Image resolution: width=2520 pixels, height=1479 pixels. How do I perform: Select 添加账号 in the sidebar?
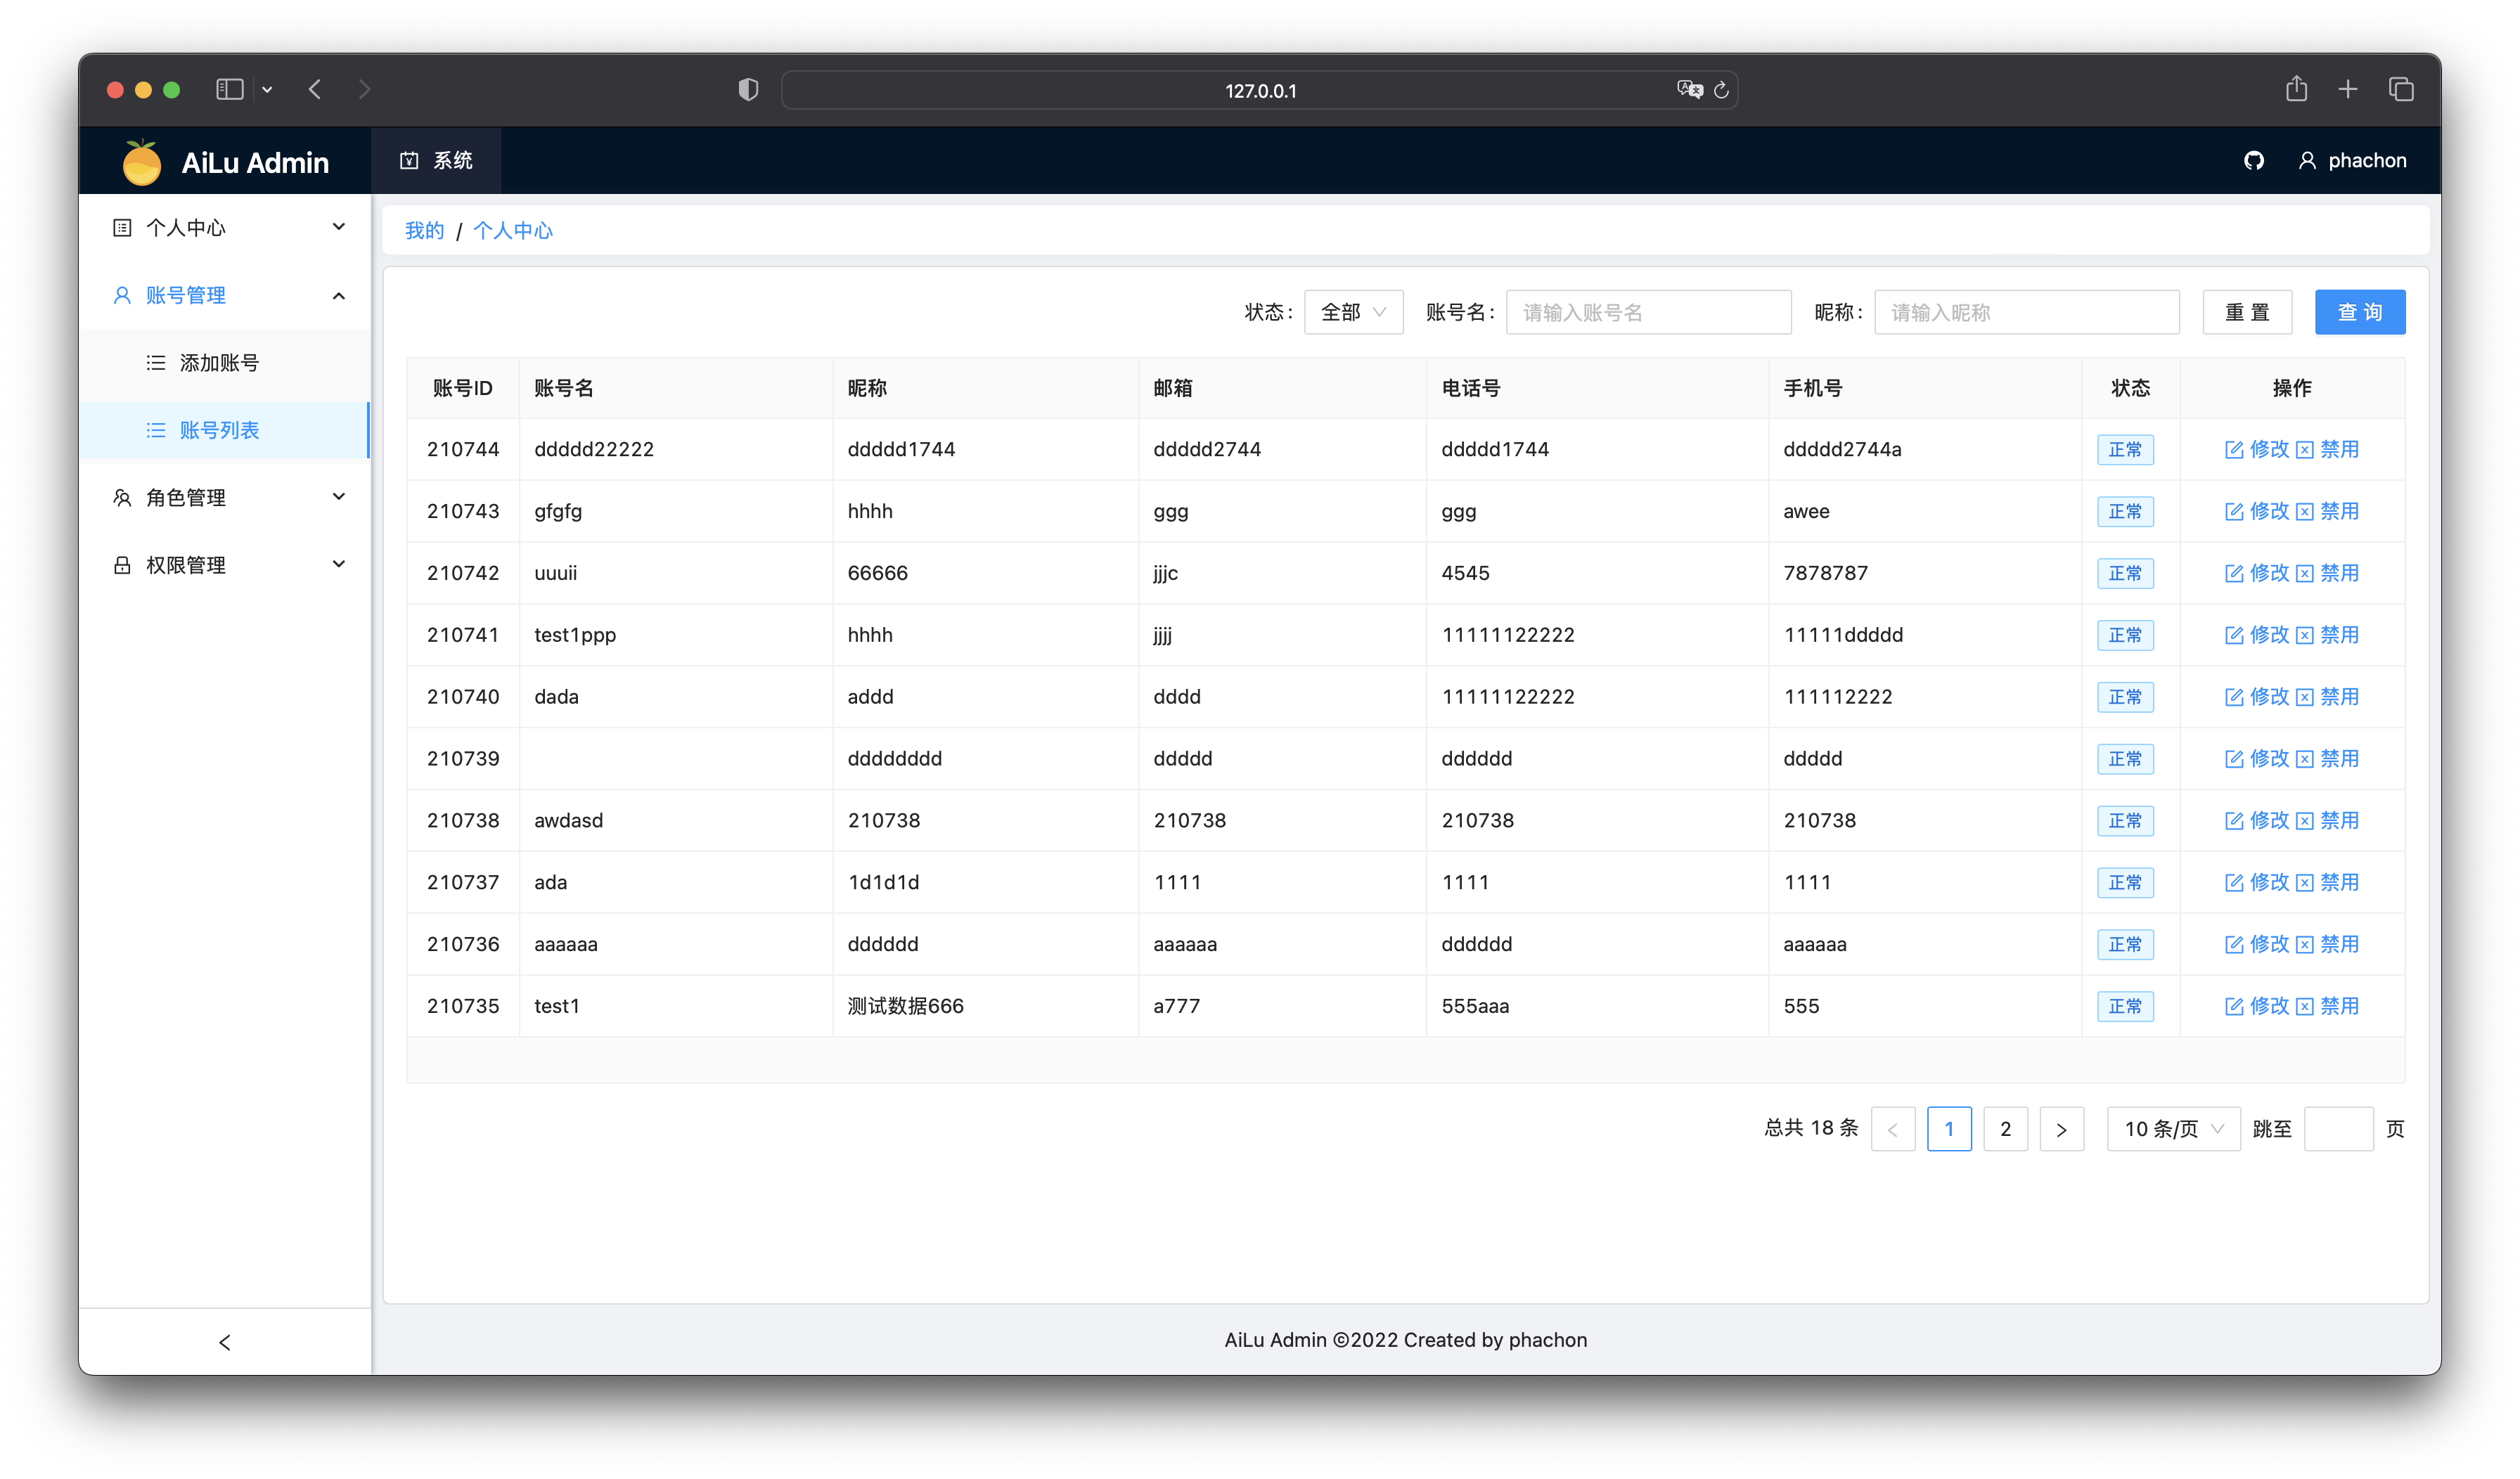(x=219, y=363)
